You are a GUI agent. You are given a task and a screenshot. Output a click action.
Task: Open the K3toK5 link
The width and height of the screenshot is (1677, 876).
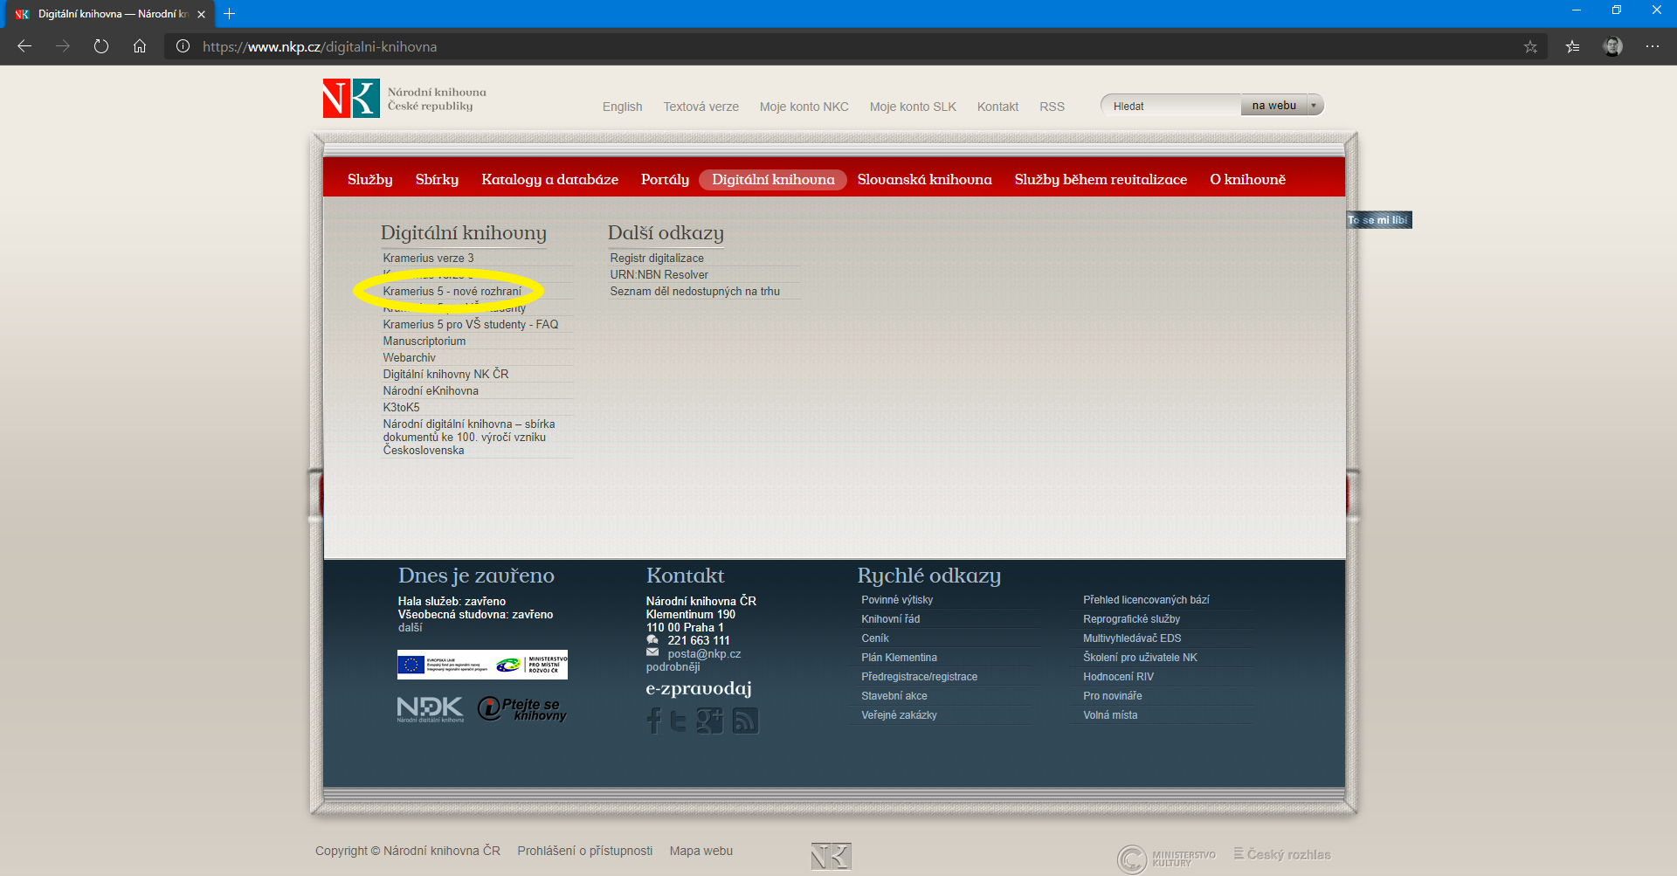[x=401, y=408]
